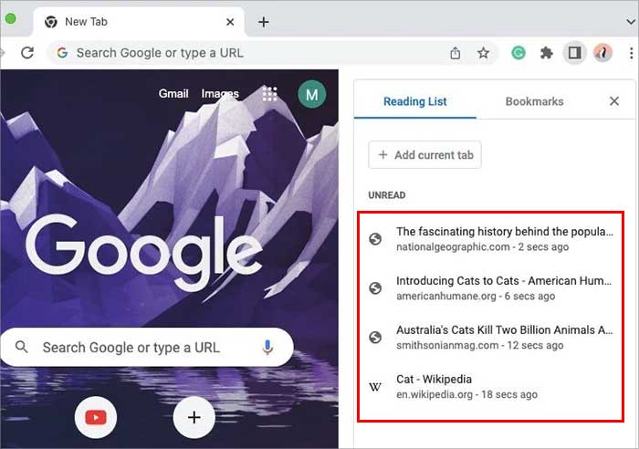
Task: Click the magnifier icon in search box
Action: tap(21, 347)
